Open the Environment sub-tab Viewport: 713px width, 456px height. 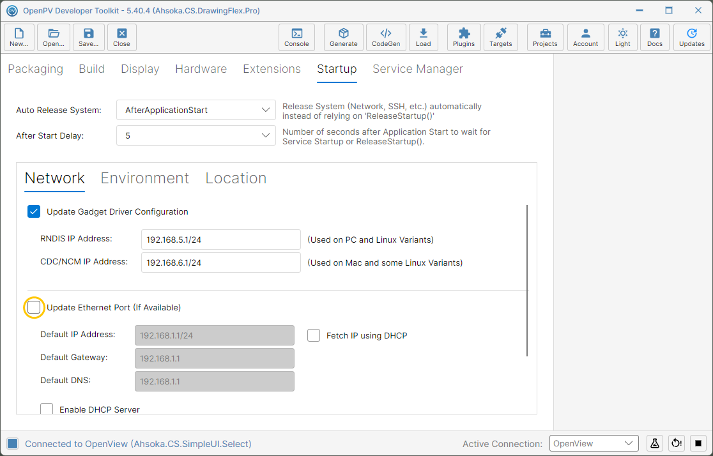click(144, 178)
